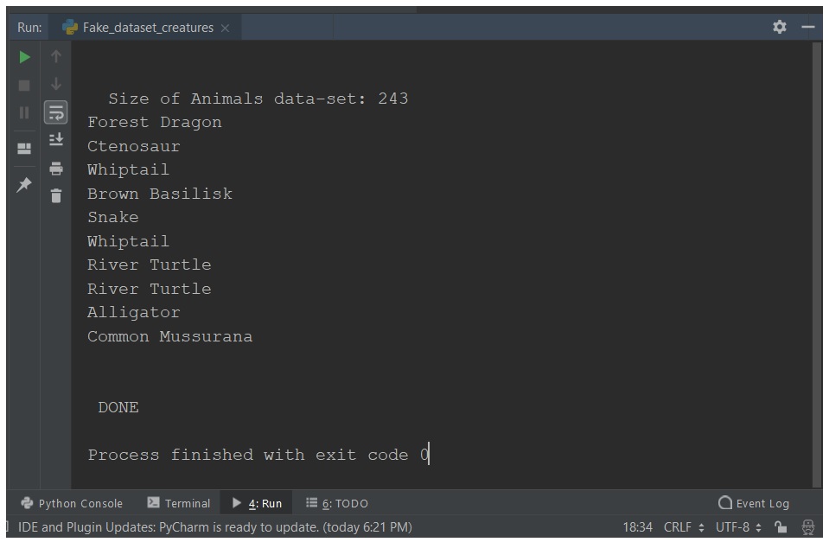Open the Python Console tool window
829x542 pixels.
[72, 503]
